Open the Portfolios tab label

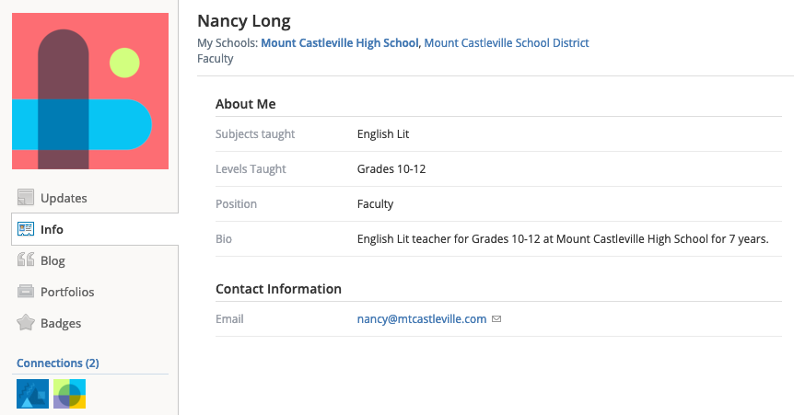(x=67, y=292)
